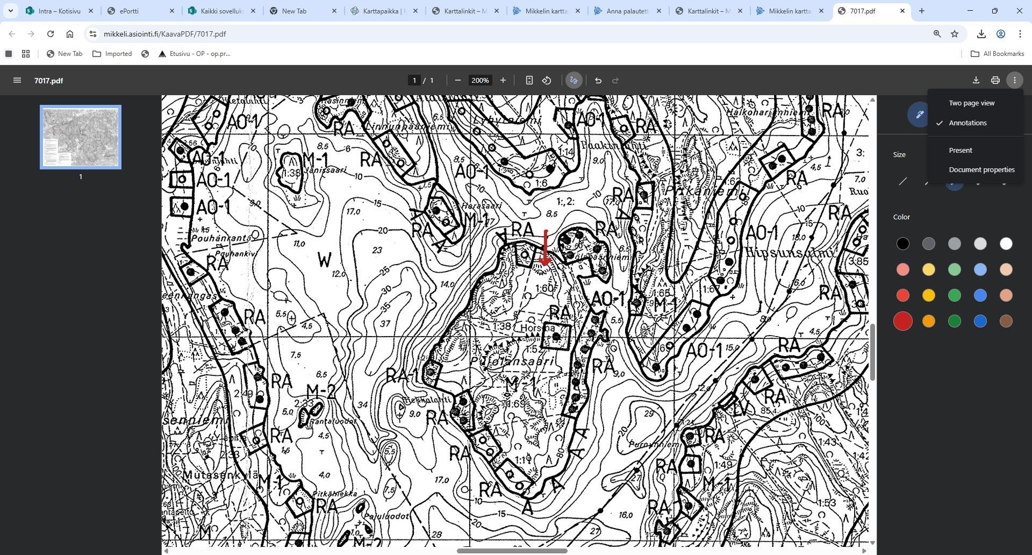
Task: Close the 7017.pdf tab
Action: (902, 11)
